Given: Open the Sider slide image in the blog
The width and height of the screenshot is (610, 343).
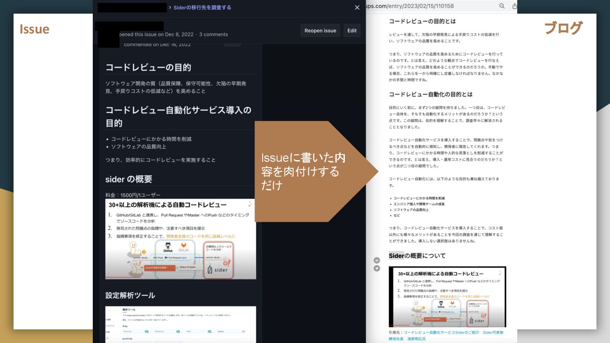Looking at the screenshot, I should pos(447,297).
